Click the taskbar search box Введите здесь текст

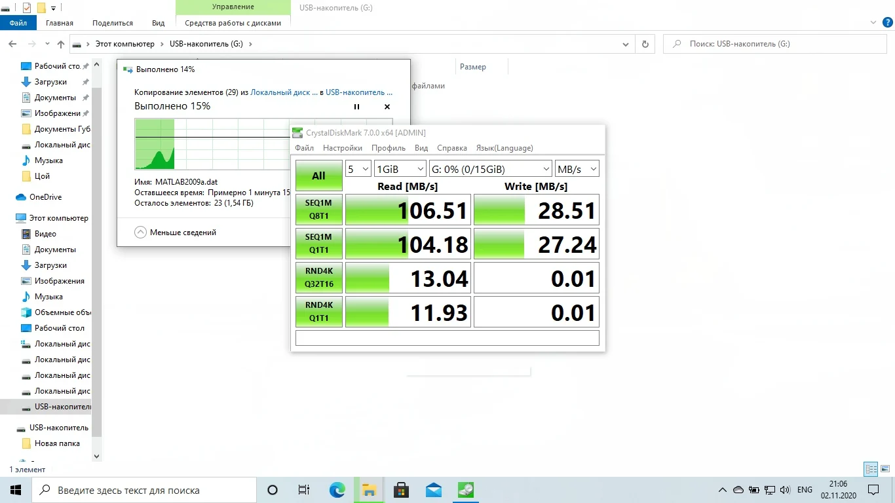pos(144,490)
